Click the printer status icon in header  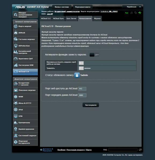131,13
